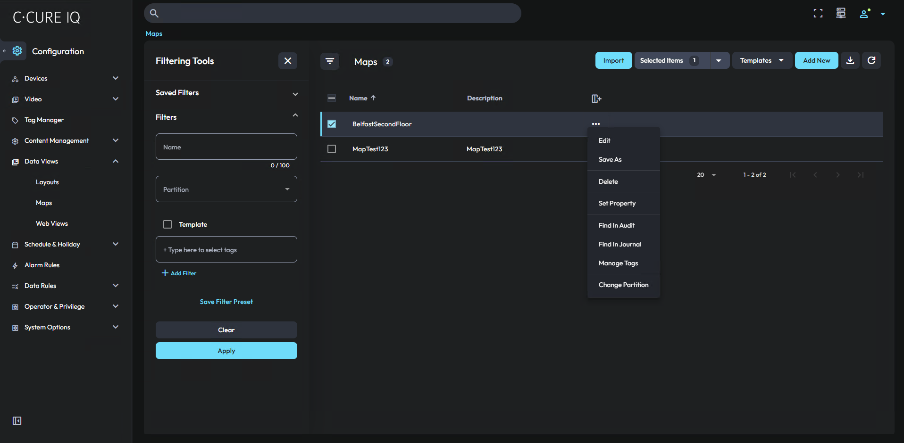Close the Filtering Tools panel
The height and width of the screenshot is (443, 904).
[x=288, y=61]
